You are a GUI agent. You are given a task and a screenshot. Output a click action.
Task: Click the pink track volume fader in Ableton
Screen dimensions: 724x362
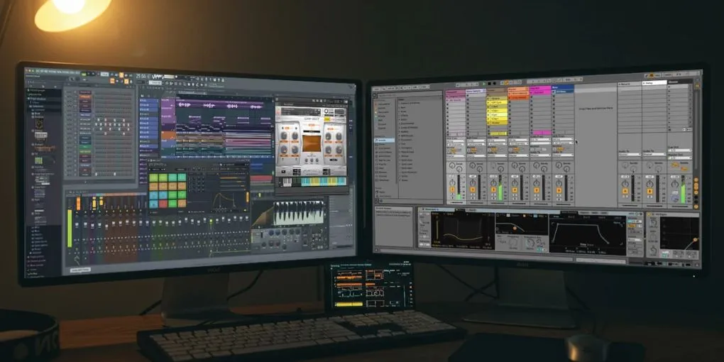[460, 187]
